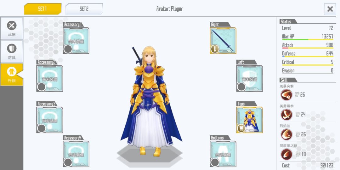Click the Level value 72

coord(331,28)
